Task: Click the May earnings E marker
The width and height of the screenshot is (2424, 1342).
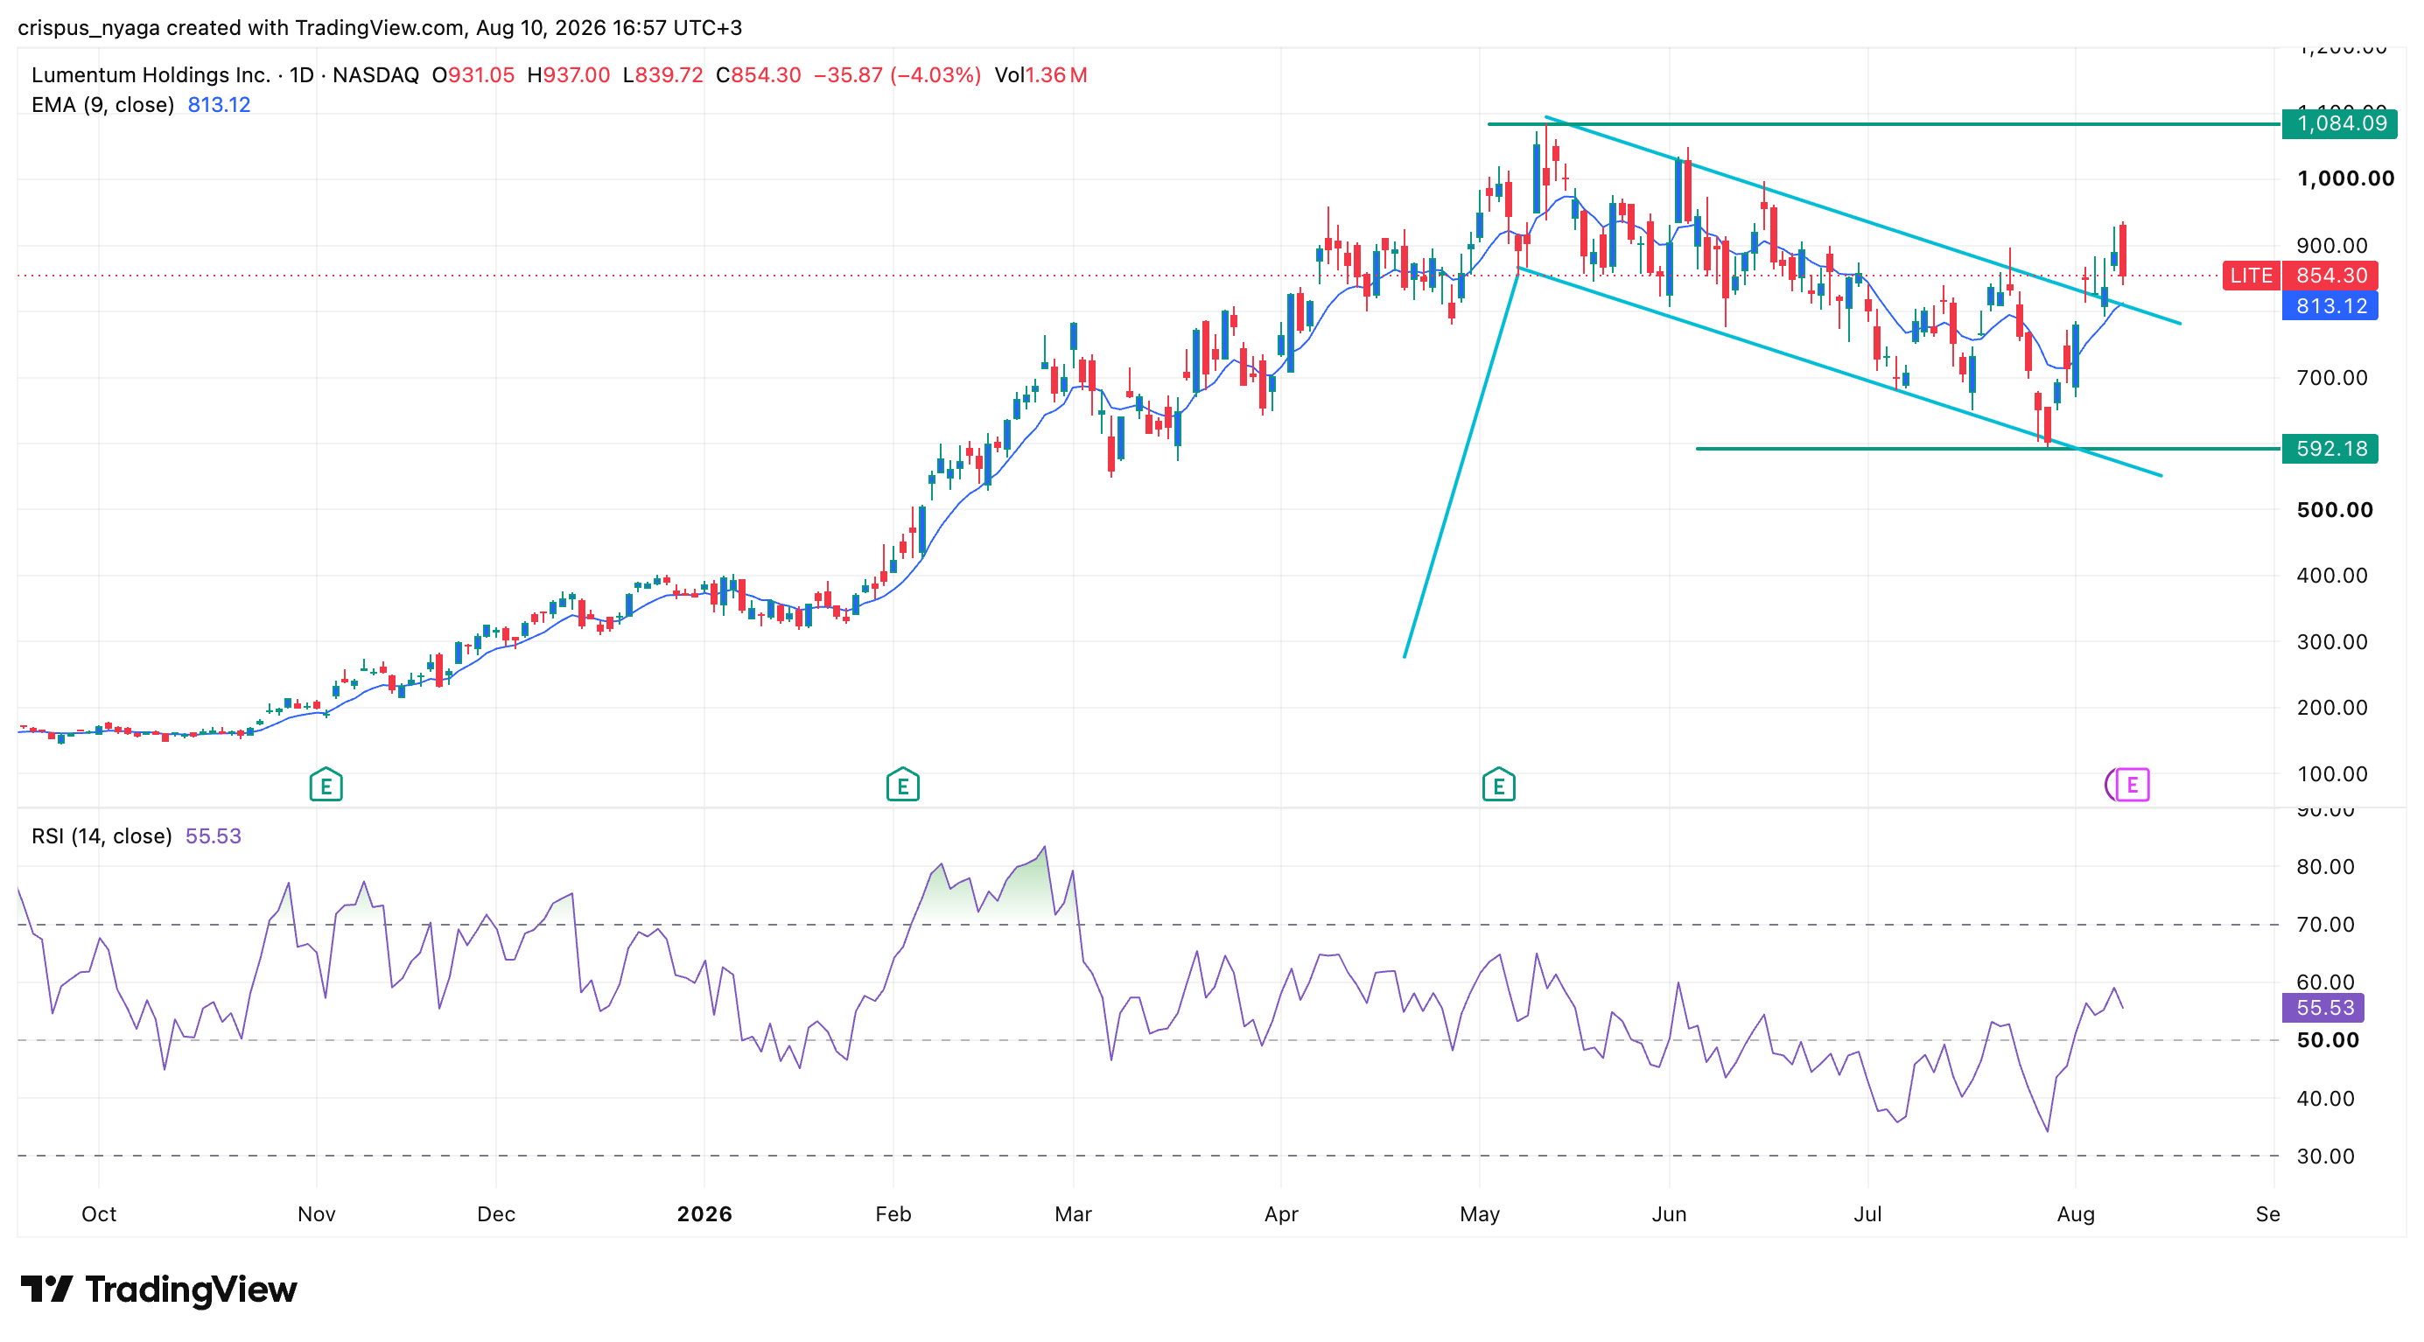Action: (x=1498, y=785)
